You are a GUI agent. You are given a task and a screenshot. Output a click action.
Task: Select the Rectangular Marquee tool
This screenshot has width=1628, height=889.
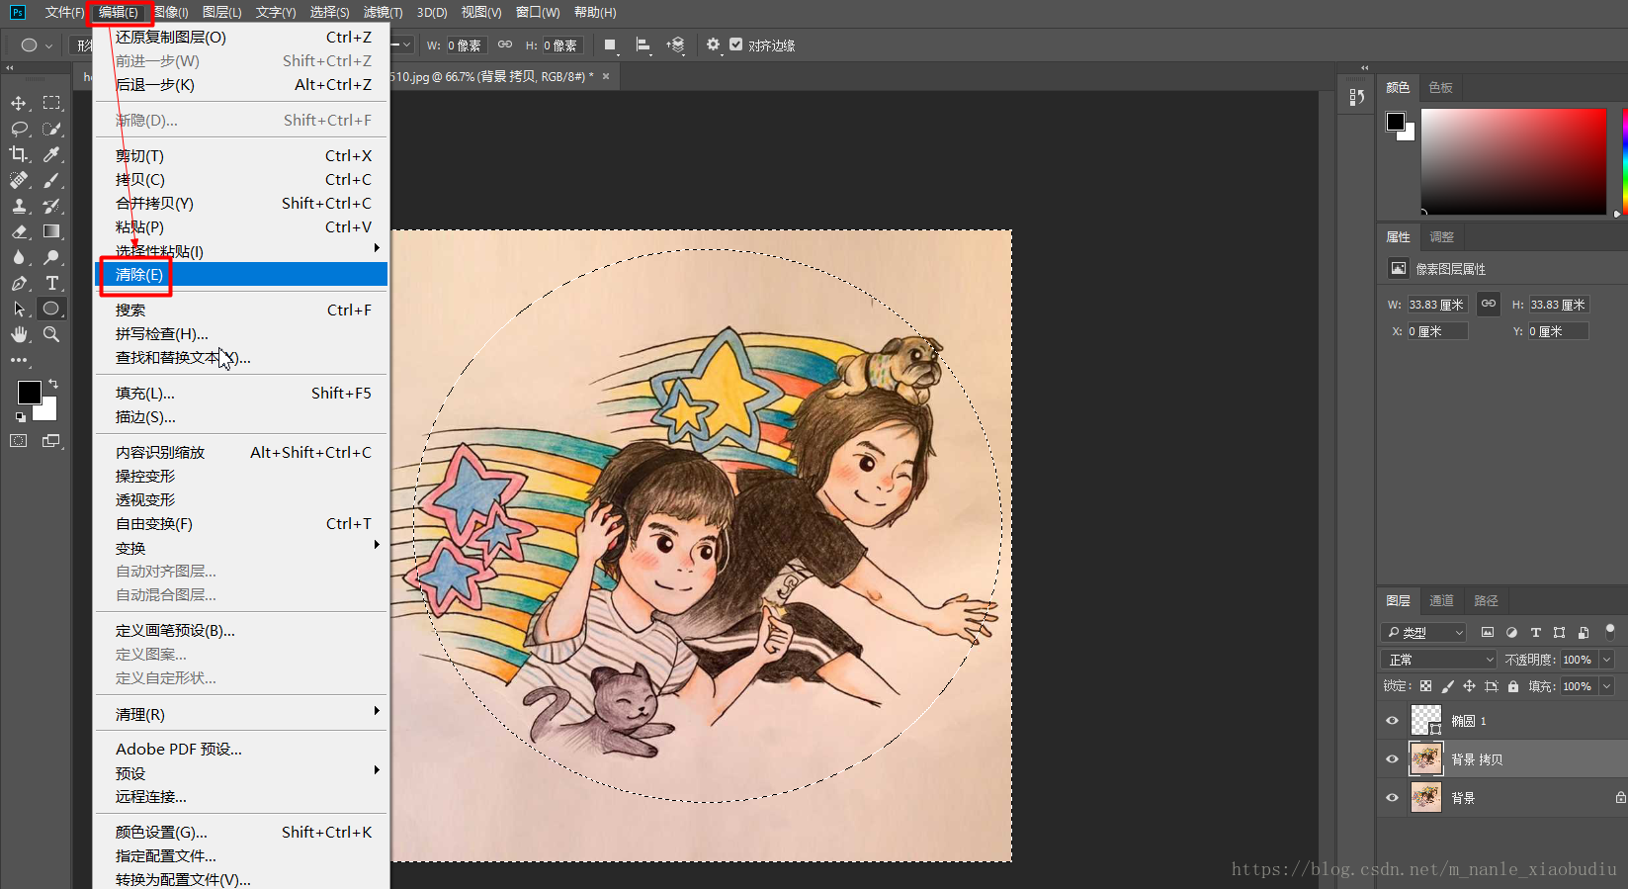click(51, 103)
